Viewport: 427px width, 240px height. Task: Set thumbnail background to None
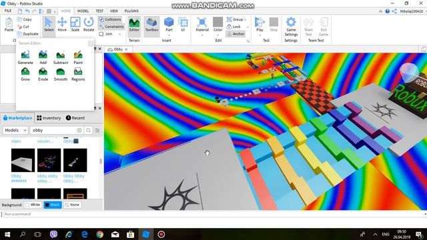(72, 205)
